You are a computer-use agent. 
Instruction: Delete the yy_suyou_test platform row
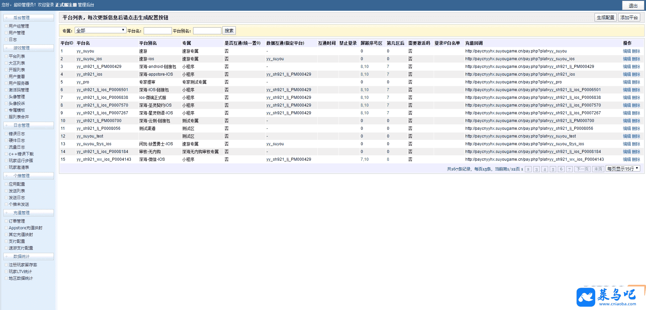coord(636,136)
